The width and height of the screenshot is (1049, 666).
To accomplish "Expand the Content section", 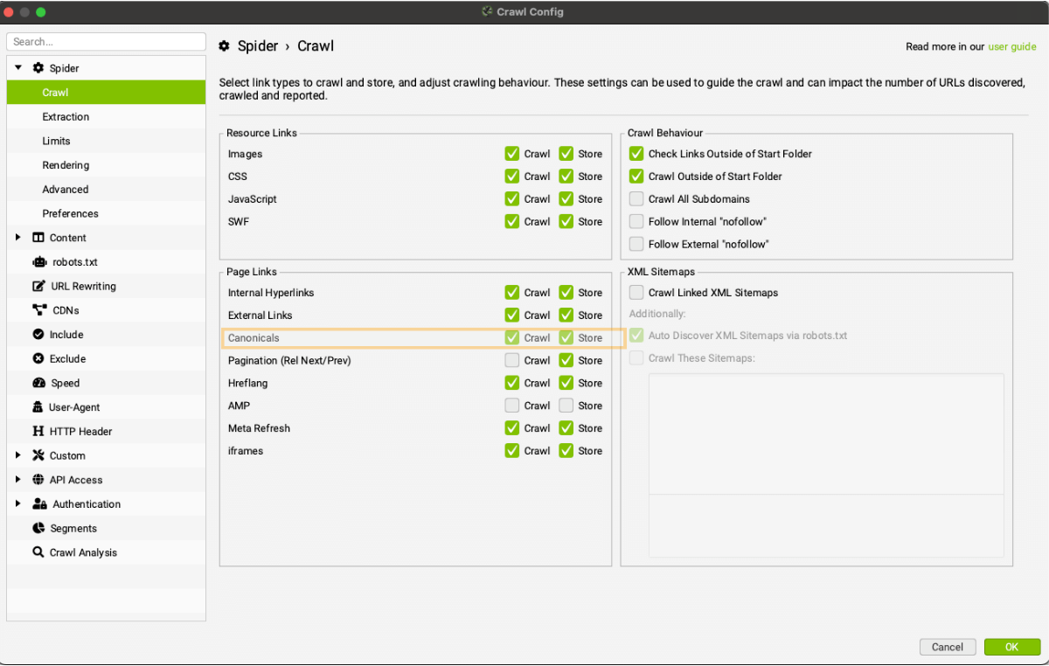I will [17, 237].
